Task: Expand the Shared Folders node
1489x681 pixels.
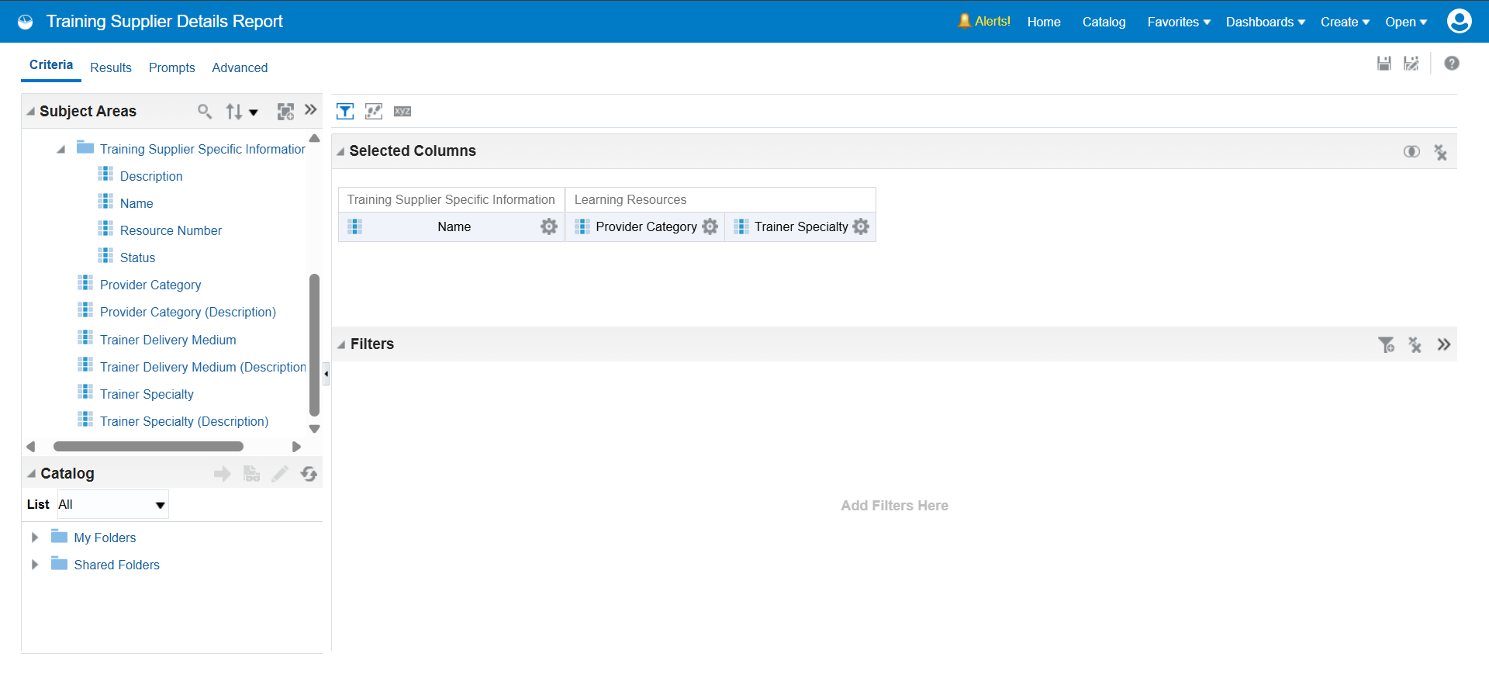Action: (x=35, y=565)
